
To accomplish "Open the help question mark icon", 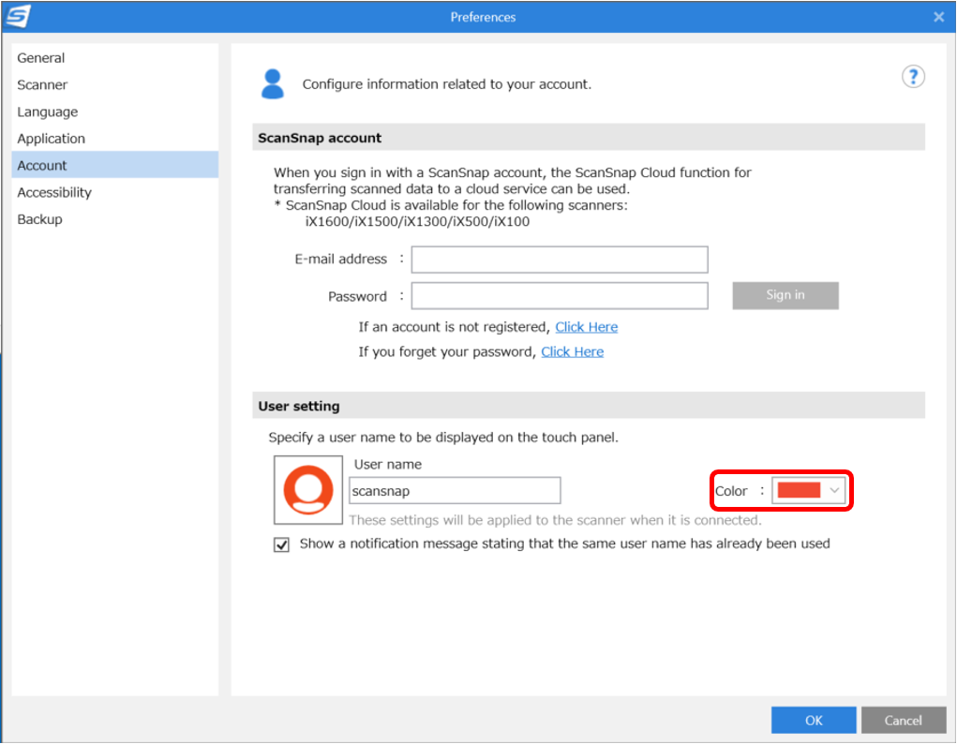I will pos(913,77).
